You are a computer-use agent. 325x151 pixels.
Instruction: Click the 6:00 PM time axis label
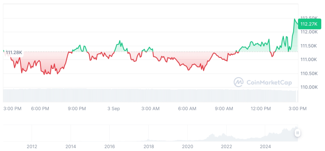(40, 108)
